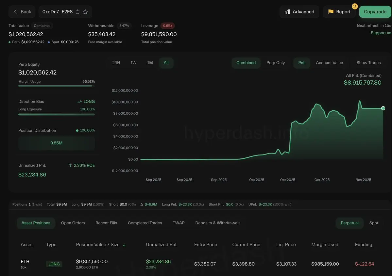Click the Type column header
The width and height of the screenshot is (392, 276).
click(51, 245)
